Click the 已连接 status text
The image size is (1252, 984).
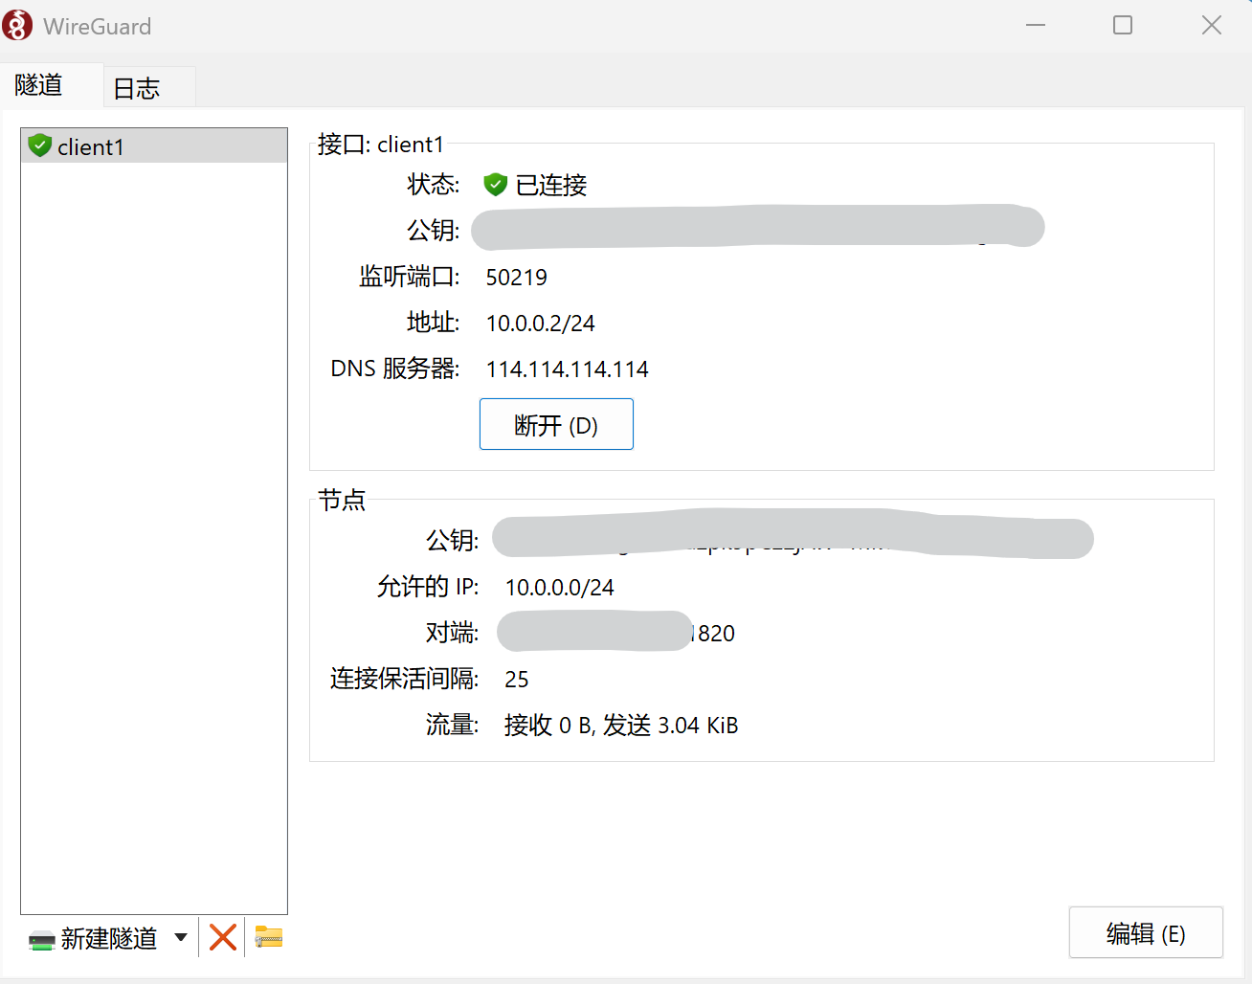tap(551, 185)
